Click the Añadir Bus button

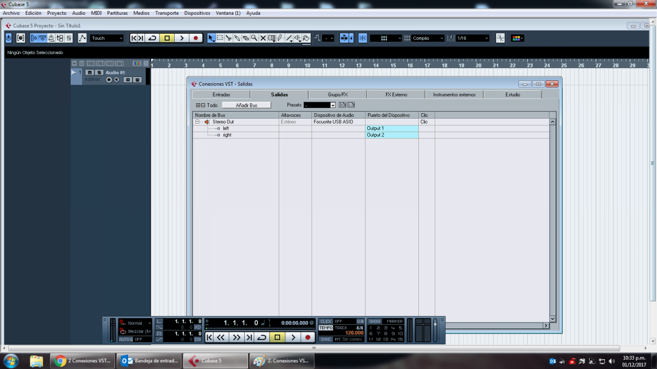pyautogui.click(x=246, y=105)
